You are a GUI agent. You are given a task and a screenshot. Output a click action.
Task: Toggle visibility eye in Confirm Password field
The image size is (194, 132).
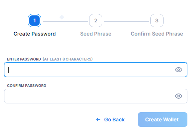click(179, 96)
